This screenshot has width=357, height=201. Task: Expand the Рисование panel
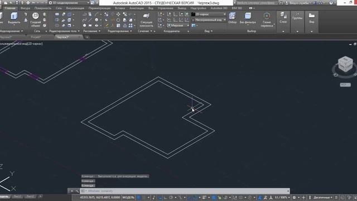click(91, 31)
